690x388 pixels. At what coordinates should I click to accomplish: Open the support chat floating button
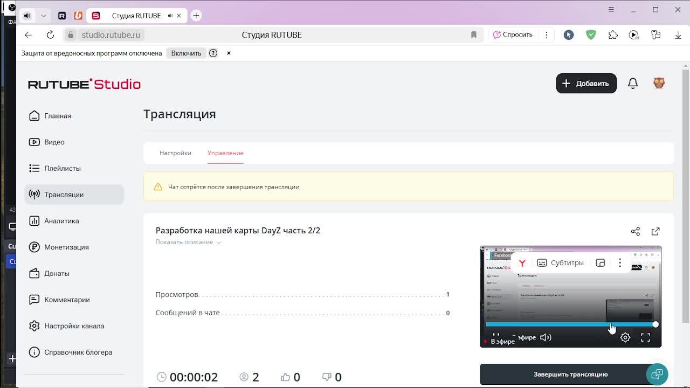click(657, 373)
